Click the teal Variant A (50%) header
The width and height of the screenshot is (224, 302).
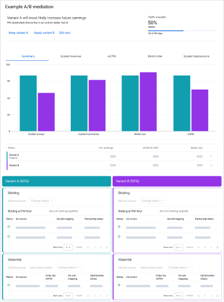57,181
